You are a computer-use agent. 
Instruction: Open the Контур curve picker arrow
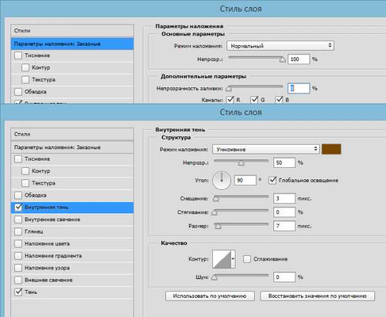(233, 259)
